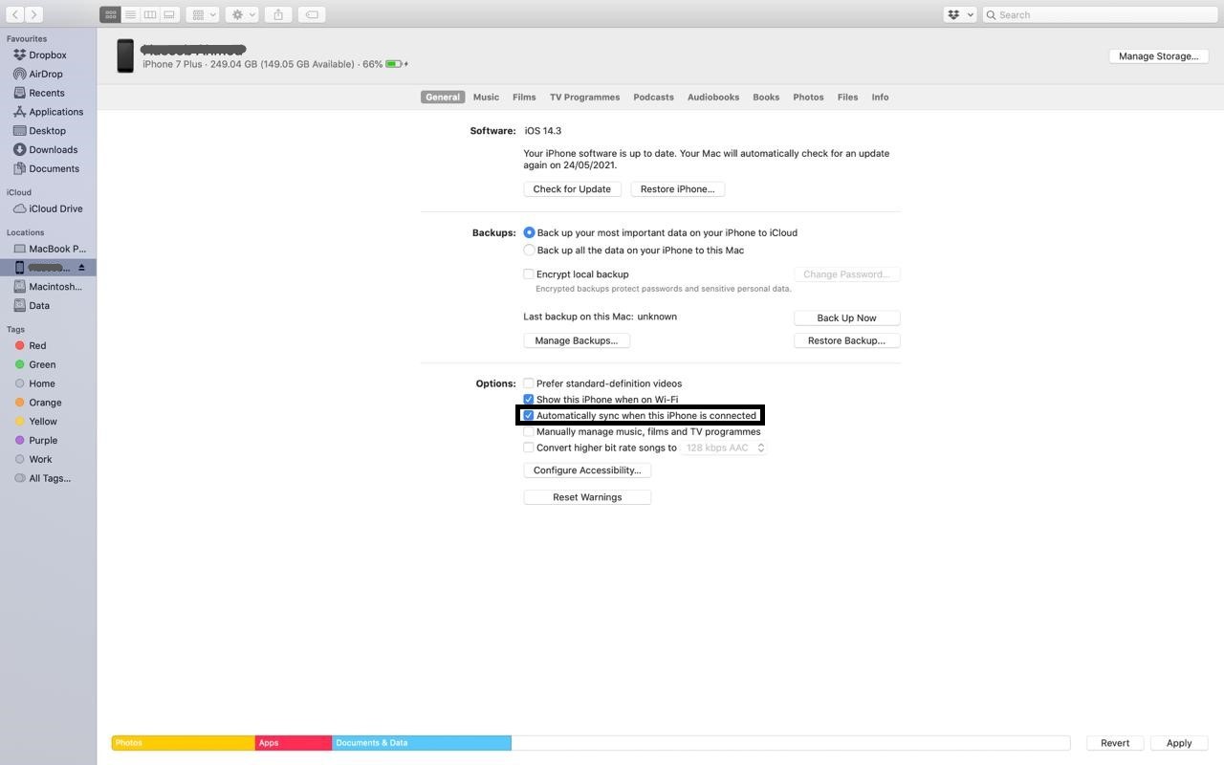Open the Photos tab
The image size is (1224, 765).
[x=808, y=97]
